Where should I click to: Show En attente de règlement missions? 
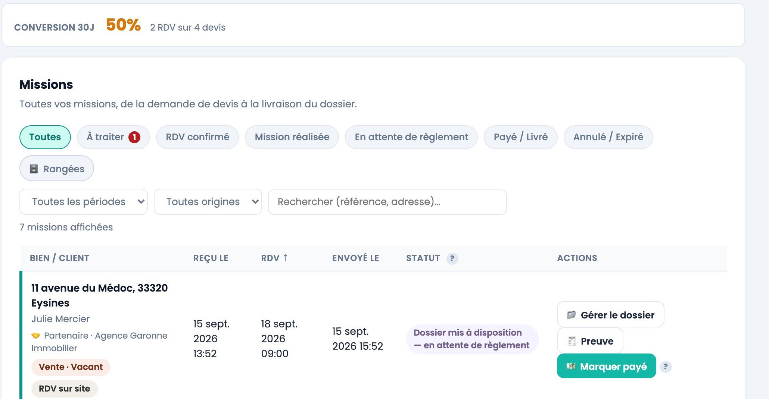point(411,137)
